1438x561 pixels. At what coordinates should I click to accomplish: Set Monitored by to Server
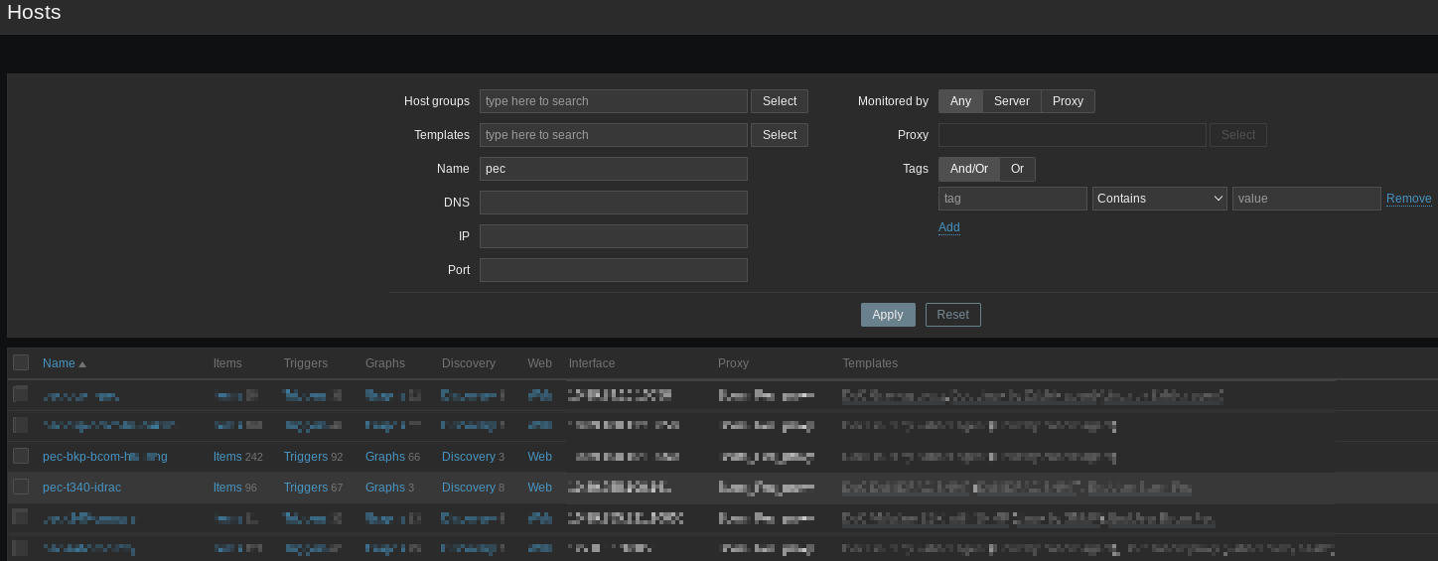pos(1011,101)
